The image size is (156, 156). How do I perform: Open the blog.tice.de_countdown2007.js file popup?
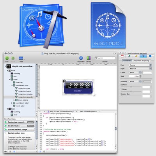click(62, 112)
